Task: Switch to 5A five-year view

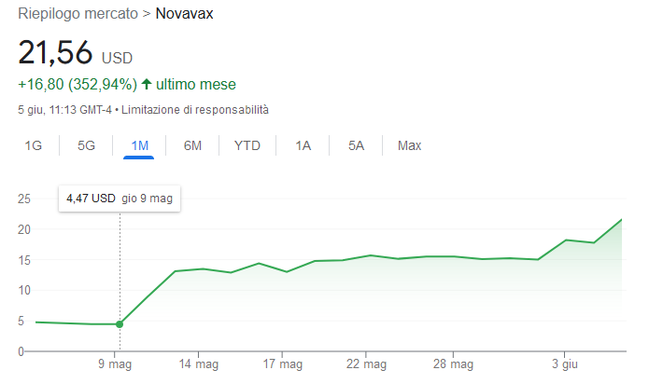Action: click(356, 146)
